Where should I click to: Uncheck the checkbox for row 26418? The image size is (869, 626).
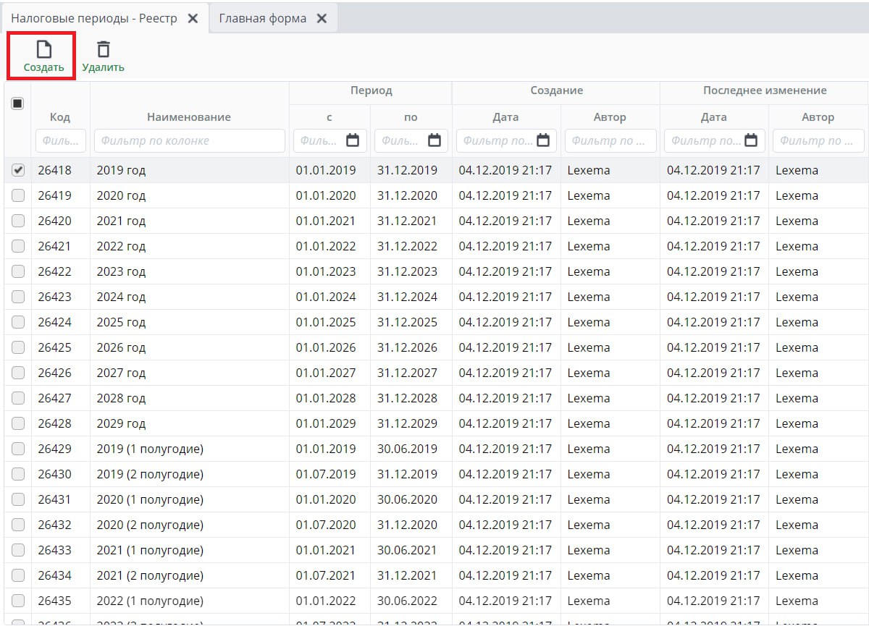point(18,170)
